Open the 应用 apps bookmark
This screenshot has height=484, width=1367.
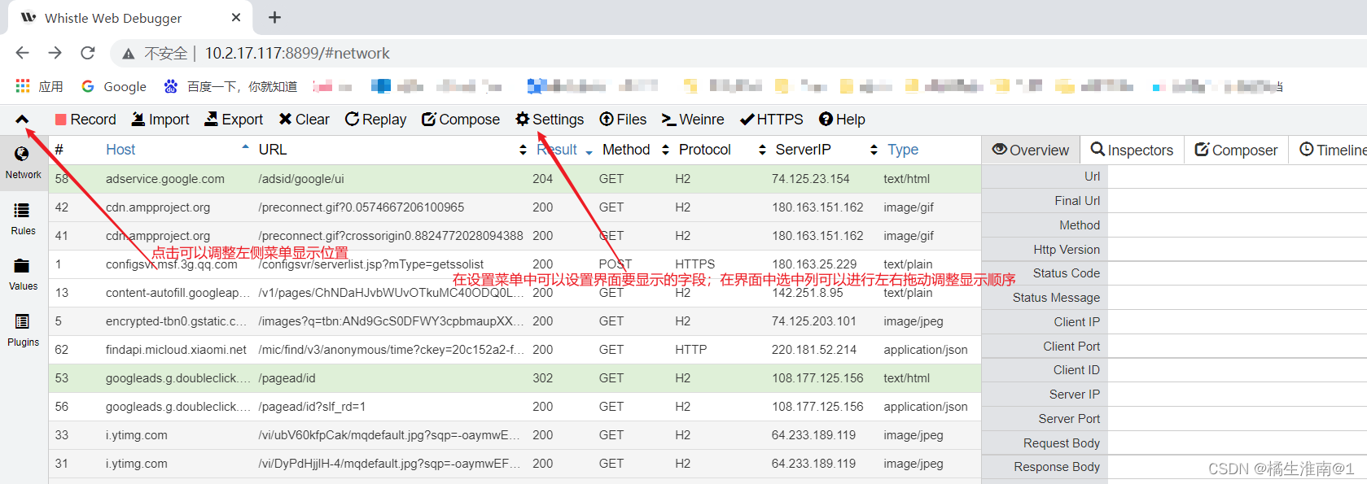[x=39, y=86]
